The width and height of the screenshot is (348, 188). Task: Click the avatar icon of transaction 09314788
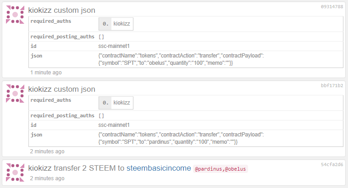15,15
